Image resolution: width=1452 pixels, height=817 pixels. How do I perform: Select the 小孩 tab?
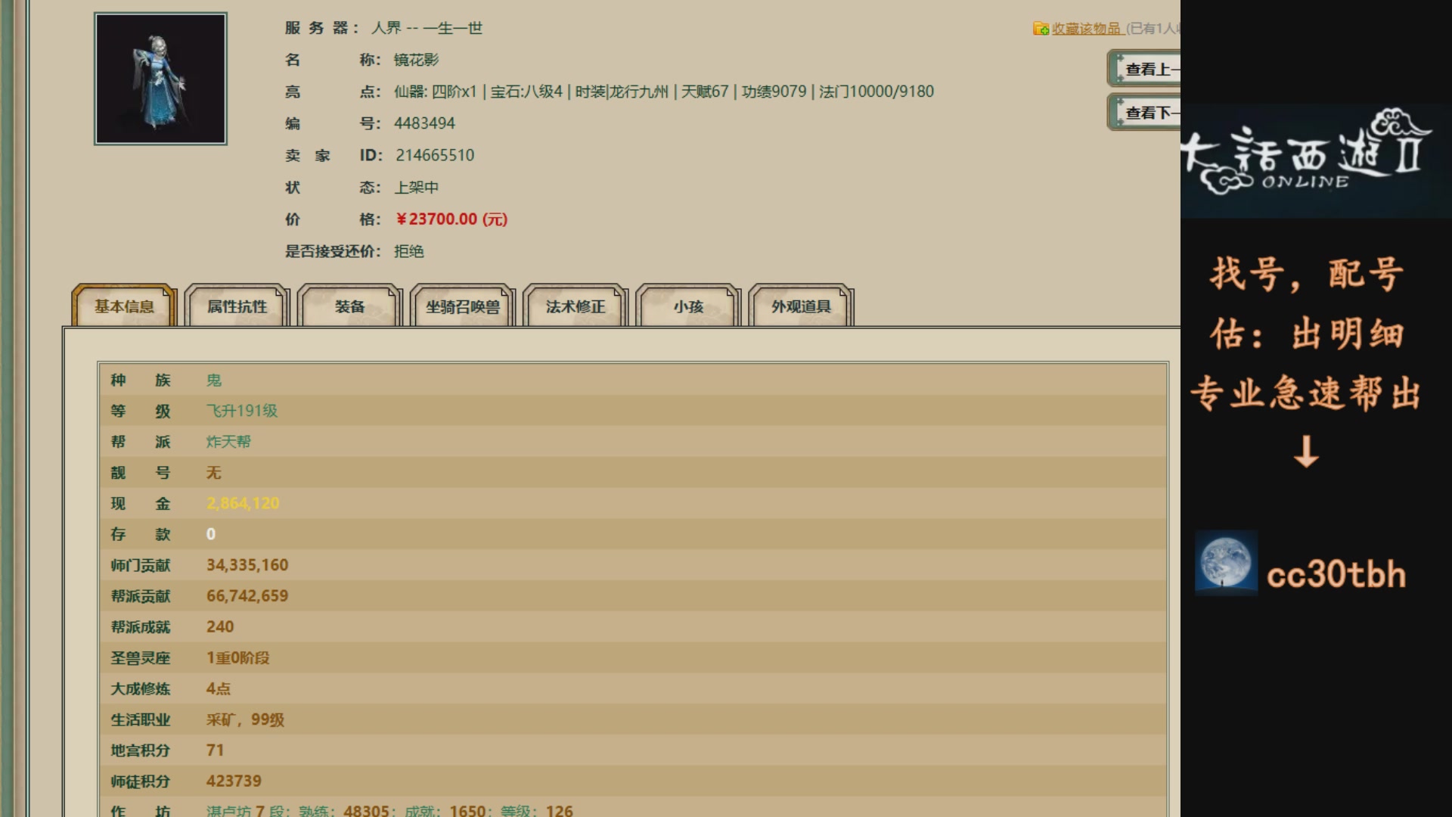pos(688,306)
